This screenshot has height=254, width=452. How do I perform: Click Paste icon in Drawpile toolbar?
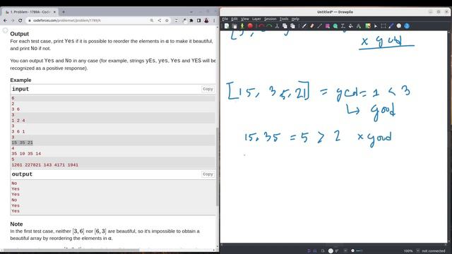click(x=292, y=26)
